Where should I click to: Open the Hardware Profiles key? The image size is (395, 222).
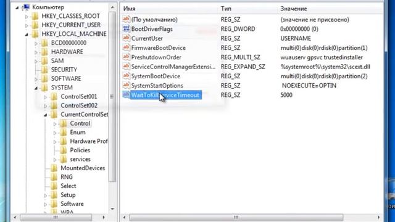click(89, 141)
